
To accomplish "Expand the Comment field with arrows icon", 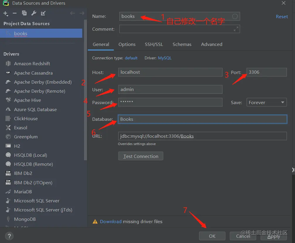I will pos(236,29).
